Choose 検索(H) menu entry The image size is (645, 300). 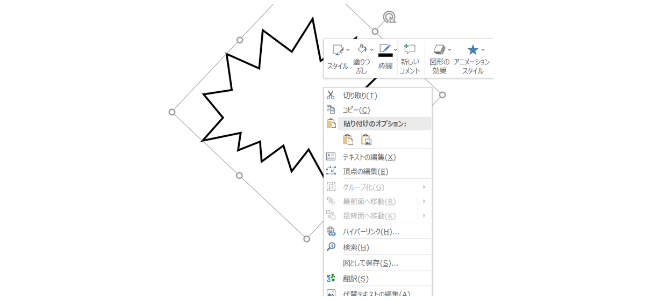click(378, 247)
